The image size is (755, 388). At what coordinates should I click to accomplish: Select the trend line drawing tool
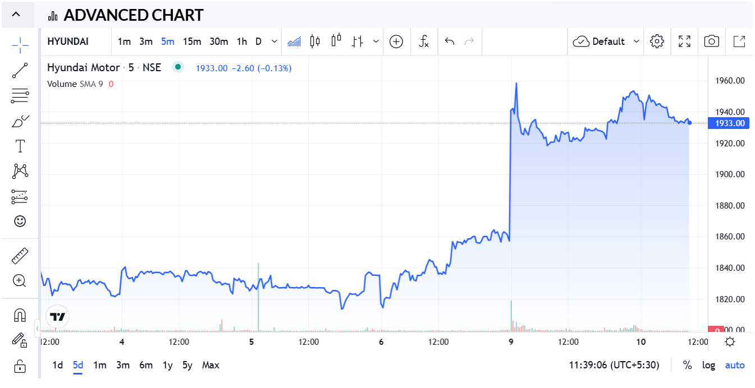point(20,71)
